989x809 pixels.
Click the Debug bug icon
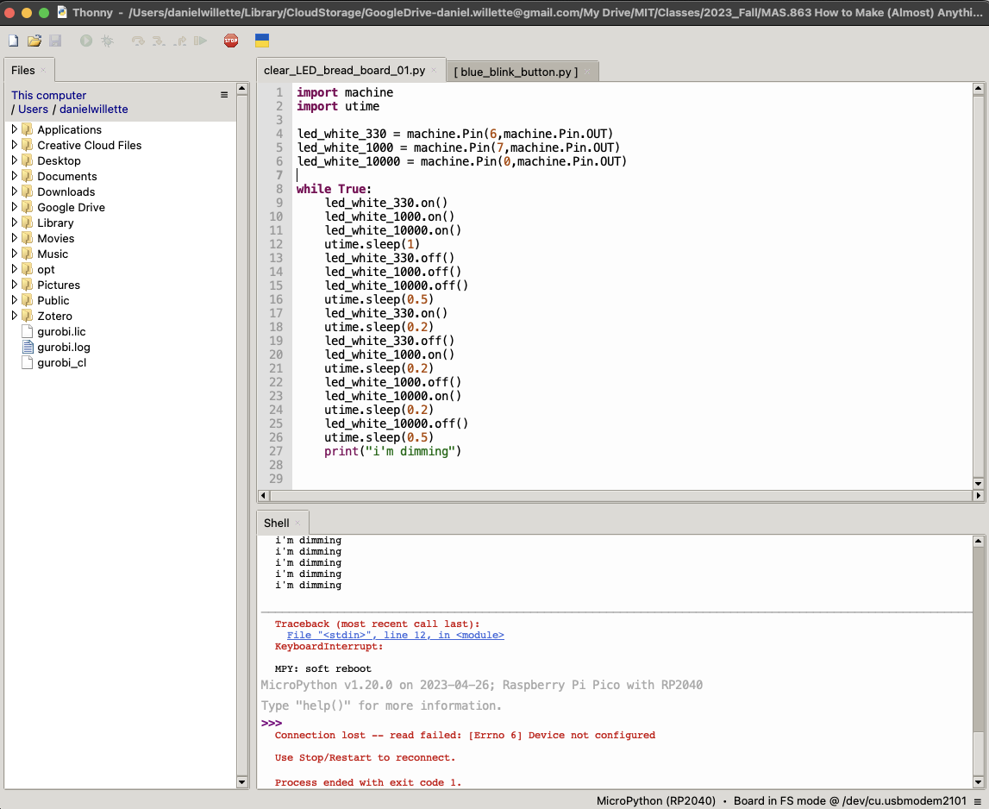(107, 41)
